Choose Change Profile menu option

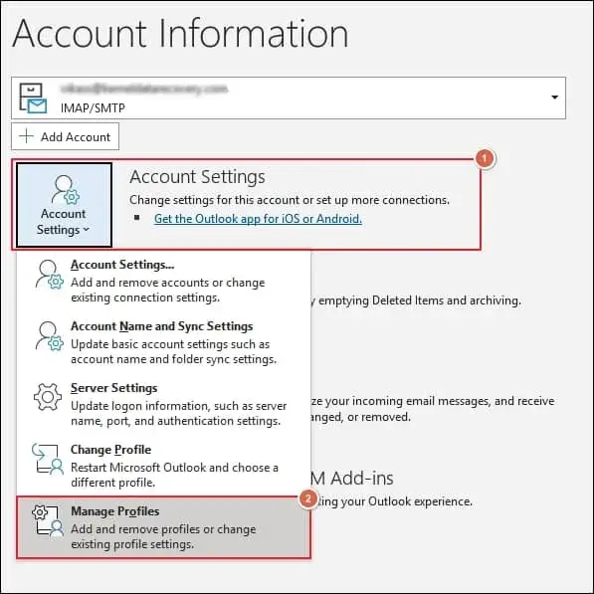tap(163, 466)
